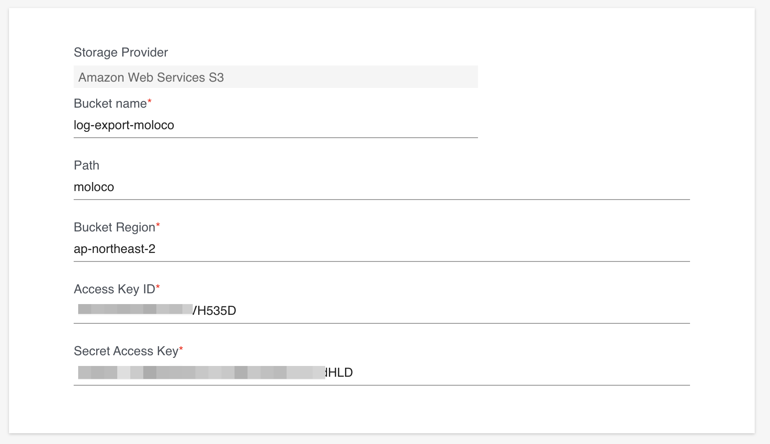The image size is (770, 444).
Task: Click into the Access Key ID field
Action: click(x=381, y=311)
